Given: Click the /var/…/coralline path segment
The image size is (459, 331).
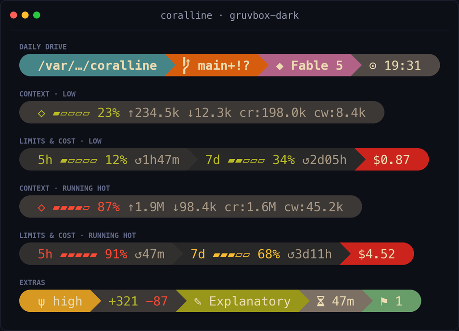Looking at the screenshot, I should click(98, 65).
